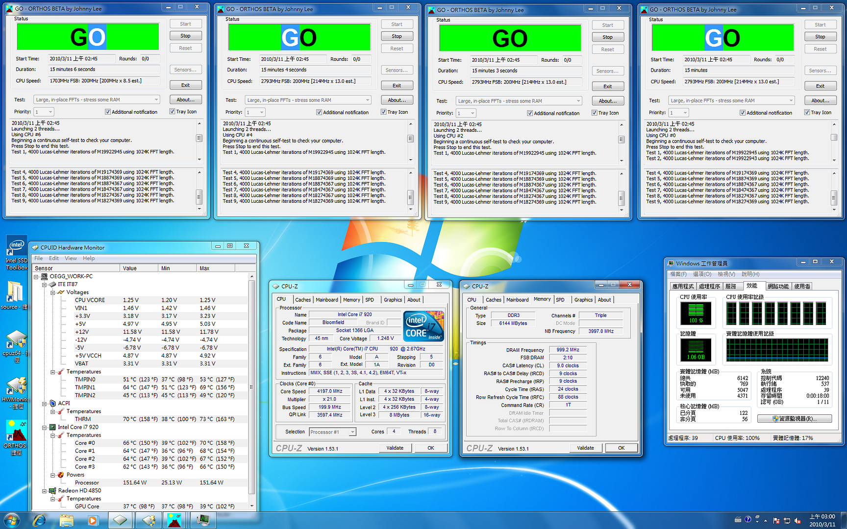Image resolution: width=847 pixels, height=529 pixels.
Task: Click CPU-Z taskbar button with chip icon
Action: [120, 520]
